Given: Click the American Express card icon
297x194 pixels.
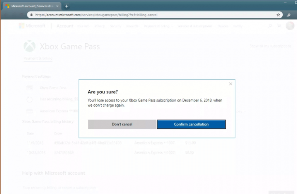Looking at the screenshot, I should pos(29,111).
